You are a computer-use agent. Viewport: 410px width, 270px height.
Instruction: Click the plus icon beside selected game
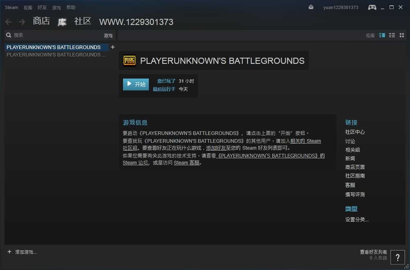tap(113, 47)
